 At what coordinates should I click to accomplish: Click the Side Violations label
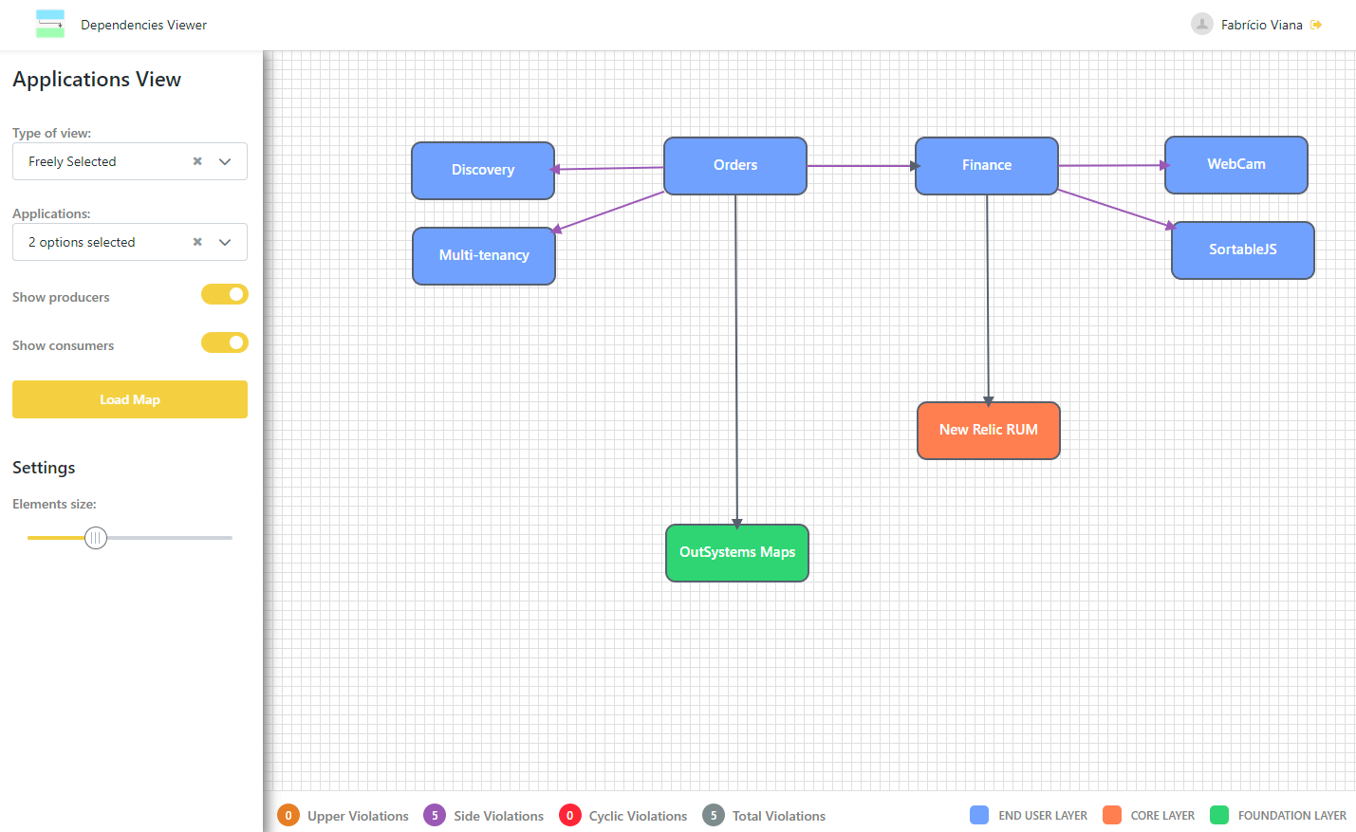tap(498, 816)
